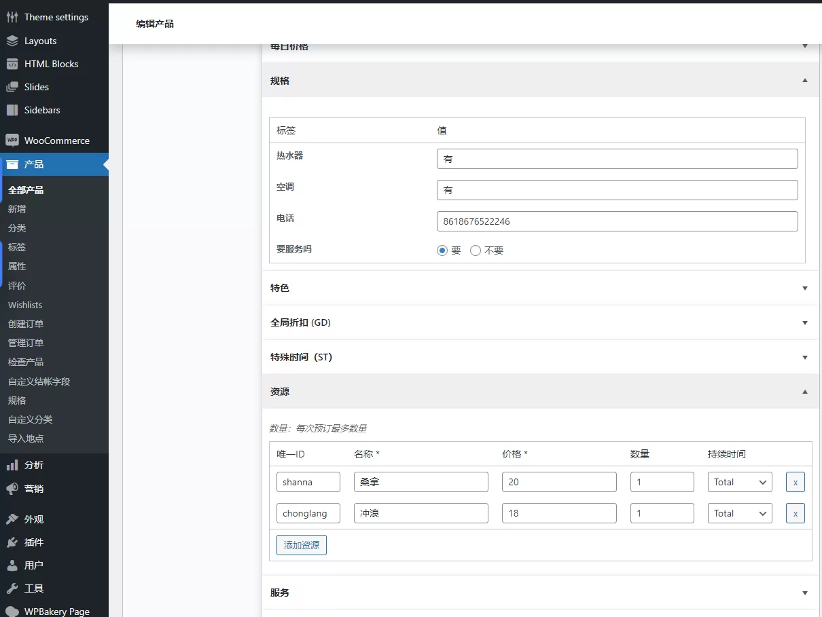Edit the price field showing 18
The image size is (822, 617).
point(560,513)
